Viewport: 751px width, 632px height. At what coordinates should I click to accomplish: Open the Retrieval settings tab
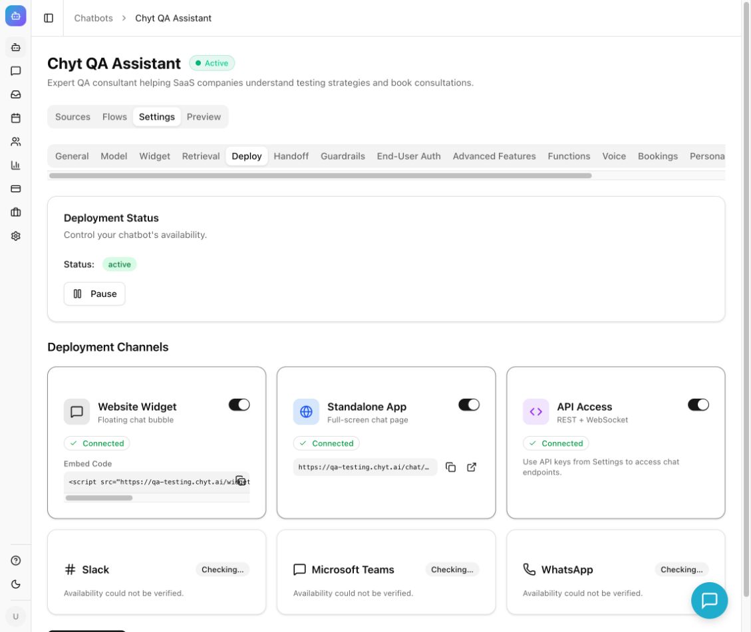tap(201, 156)
